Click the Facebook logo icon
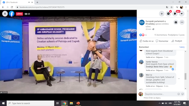 coord(12,14)
